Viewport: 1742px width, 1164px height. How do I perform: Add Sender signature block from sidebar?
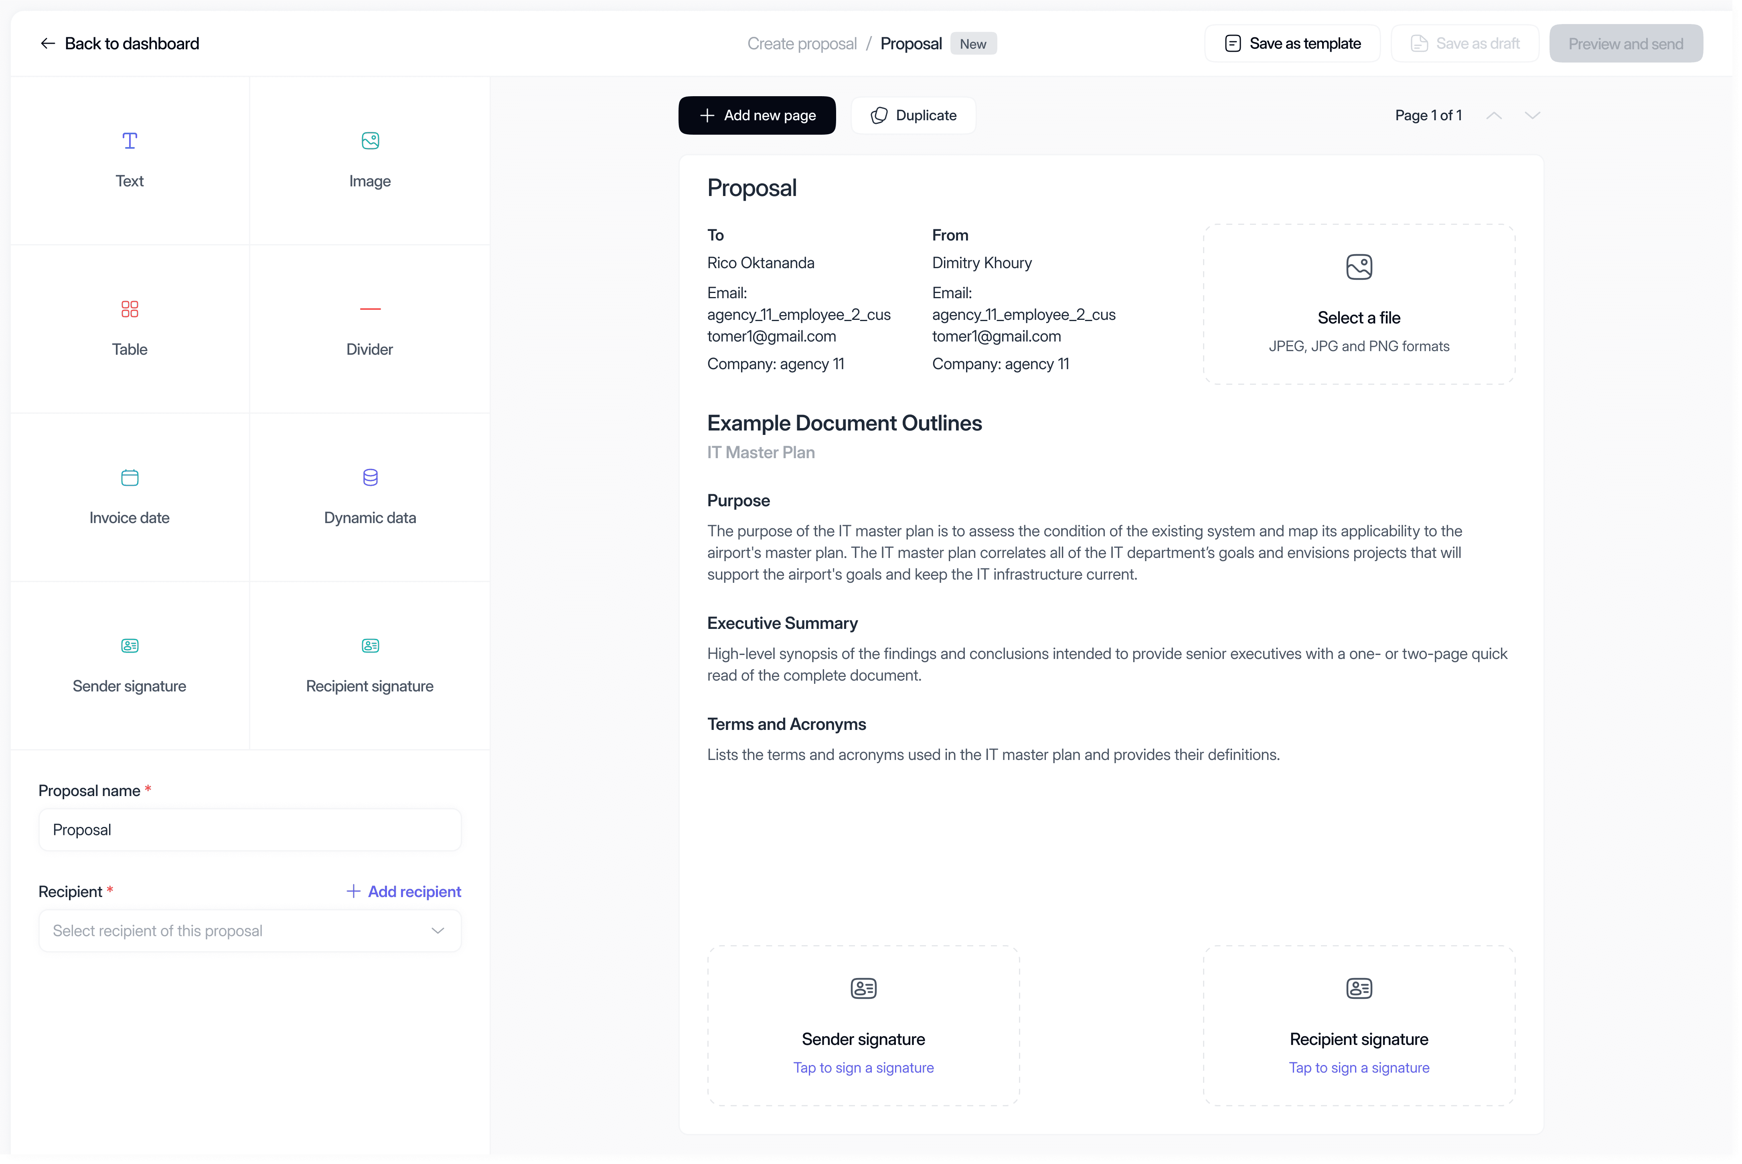click(x=129, y=665)
